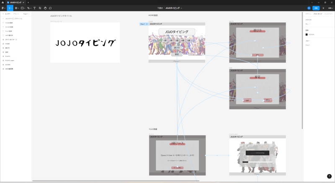The width and height of the screenshot is (335, 183).
Task: Expand the Pen tool options arrow
Action: click(x=31, y=8)
